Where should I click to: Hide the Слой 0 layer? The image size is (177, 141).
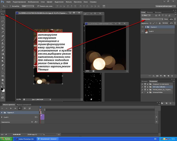pos(143,31)
